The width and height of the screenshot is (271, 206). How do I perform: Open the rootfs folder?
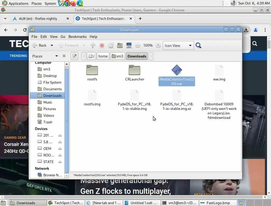(x=92, y=73)
